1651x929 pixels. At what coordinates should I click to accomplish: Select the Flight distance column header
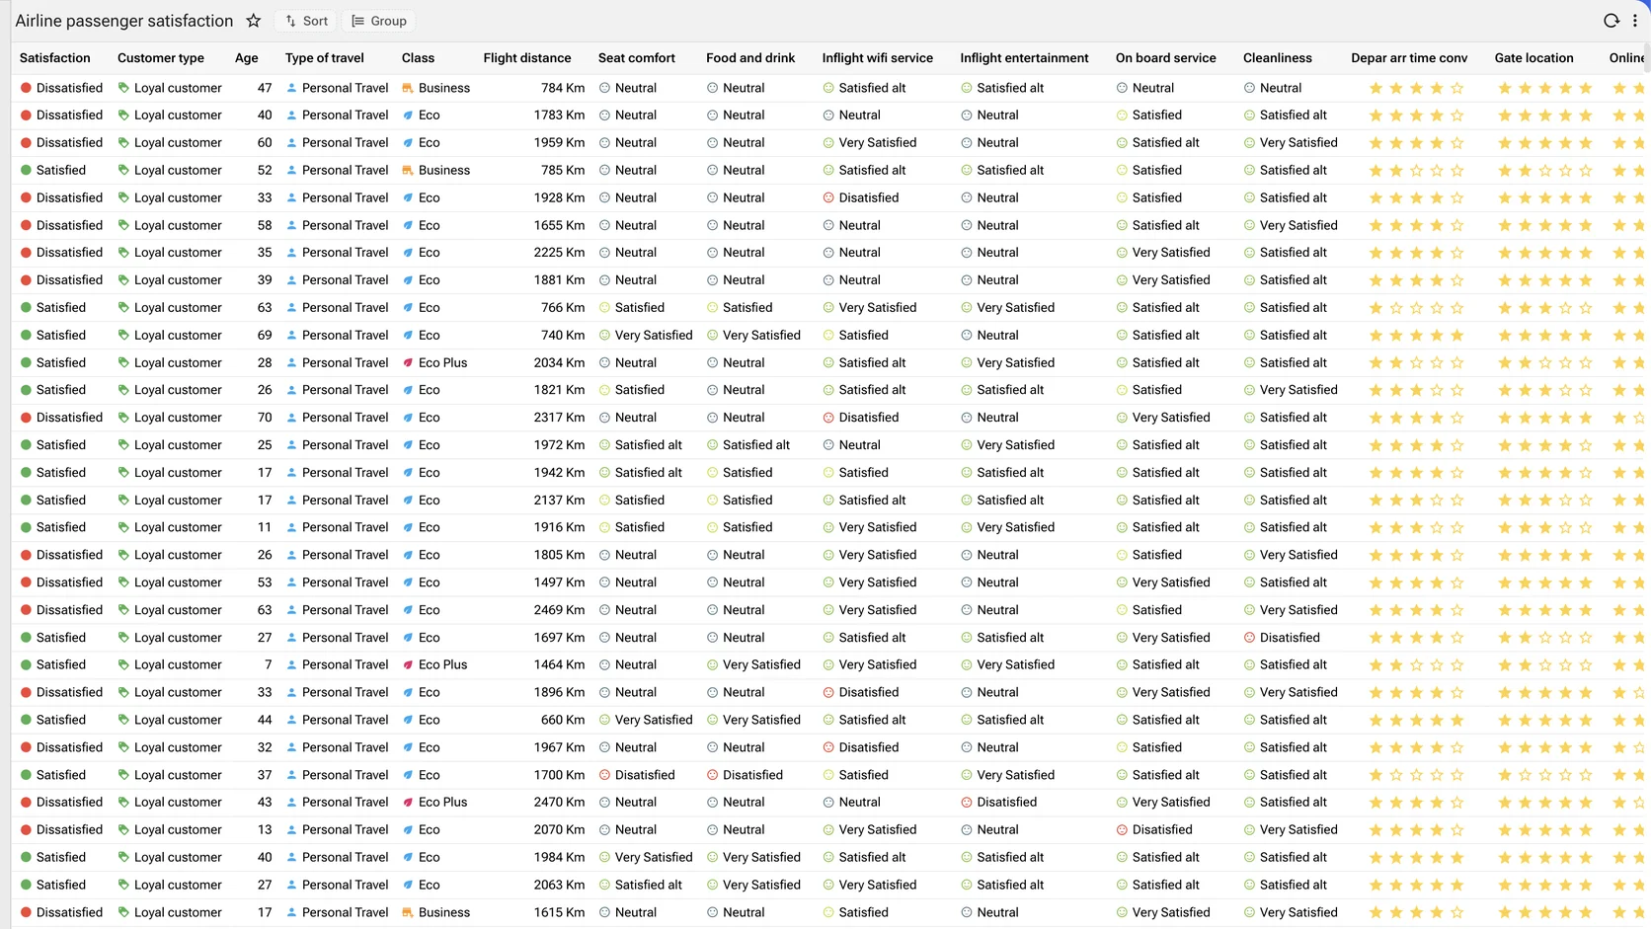(x=527, y=58)
